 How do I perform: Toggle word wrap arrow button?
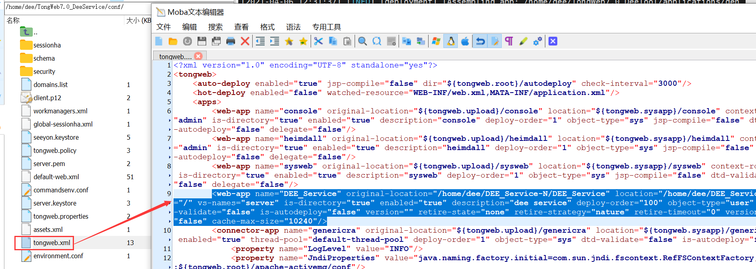click(x=480, y=42)
